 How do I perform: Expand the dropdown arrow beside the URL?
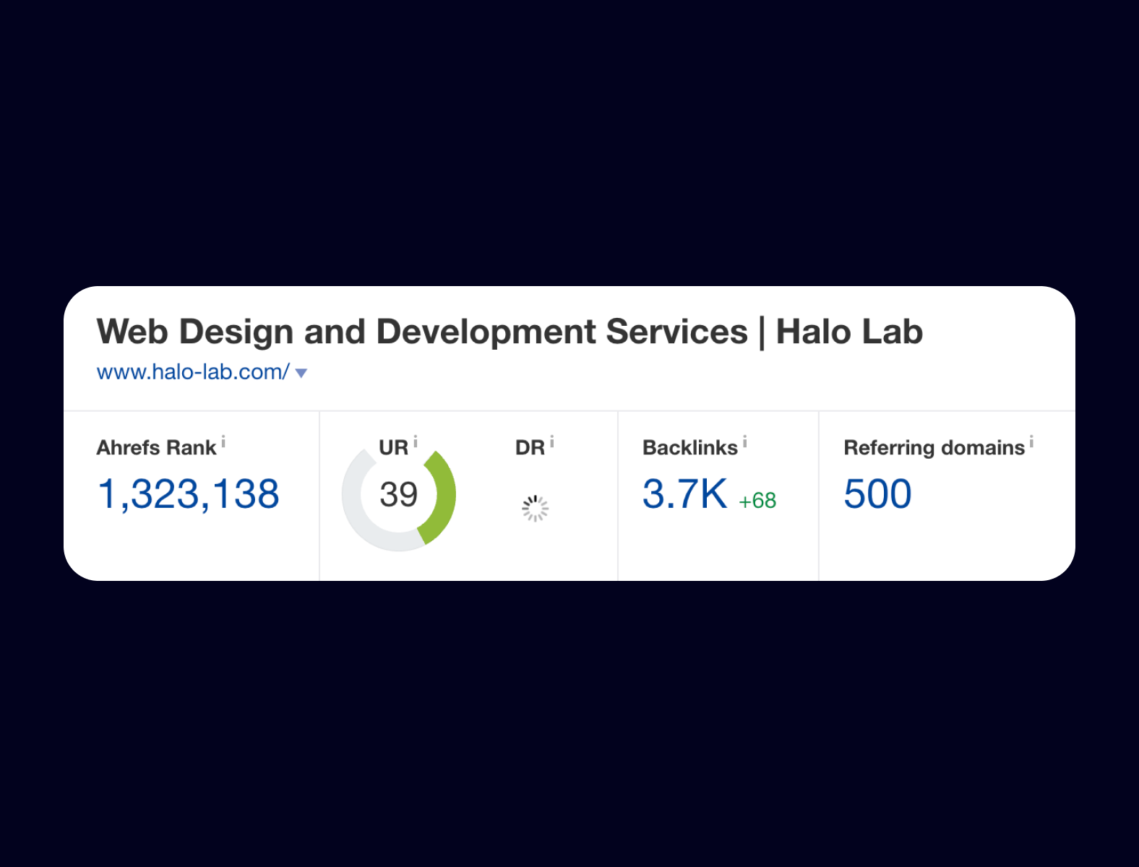pyautogui.click(x=301, y=374)
